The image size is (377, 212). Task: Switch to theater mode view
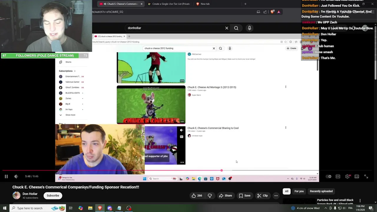click(x=357, y=176)
